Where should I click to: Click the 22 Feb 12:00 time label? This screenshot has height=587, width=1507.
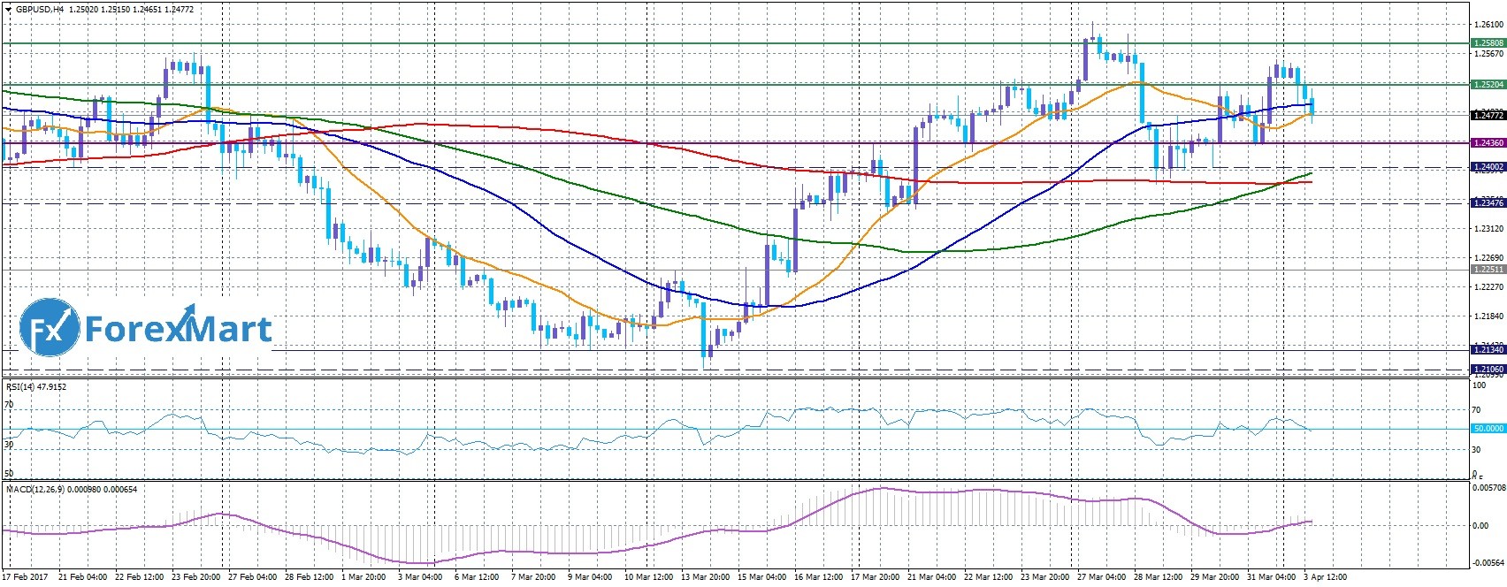140,577
